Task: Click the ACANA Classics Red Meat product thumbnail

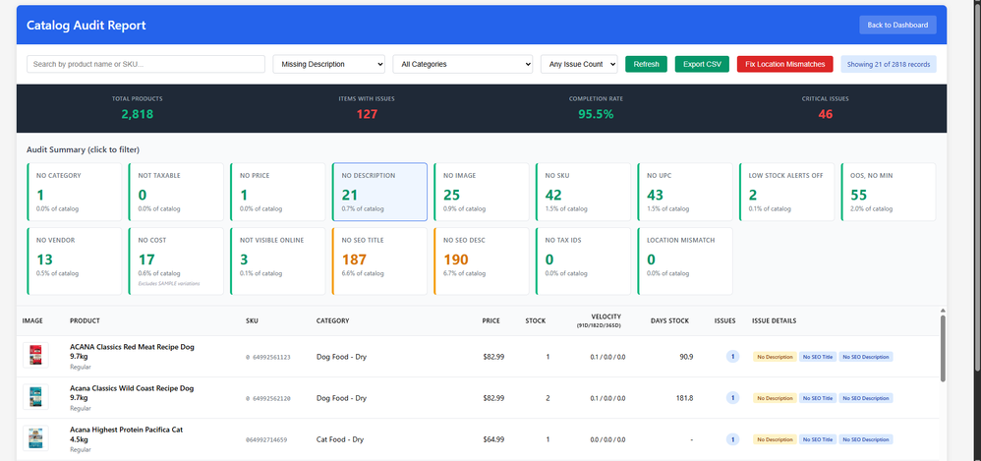Action: tap(35, 356)
